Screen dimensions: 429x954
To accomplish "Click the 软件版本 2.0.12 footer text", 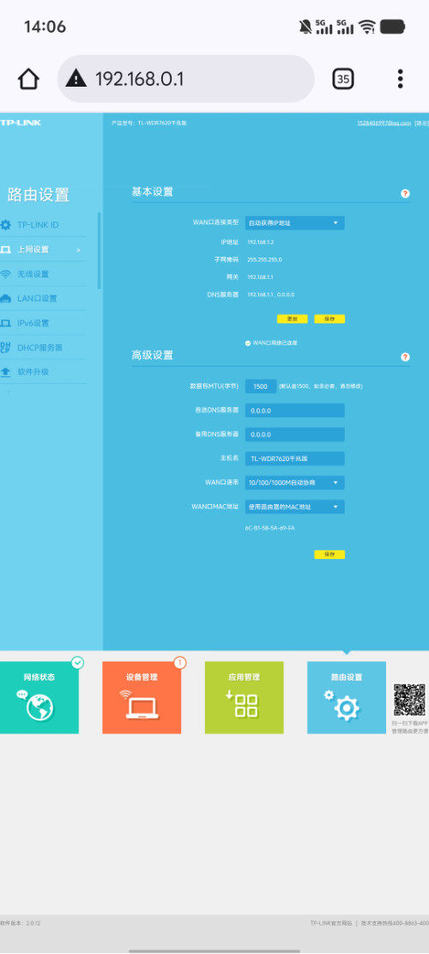I will click(x=20, y=923).
